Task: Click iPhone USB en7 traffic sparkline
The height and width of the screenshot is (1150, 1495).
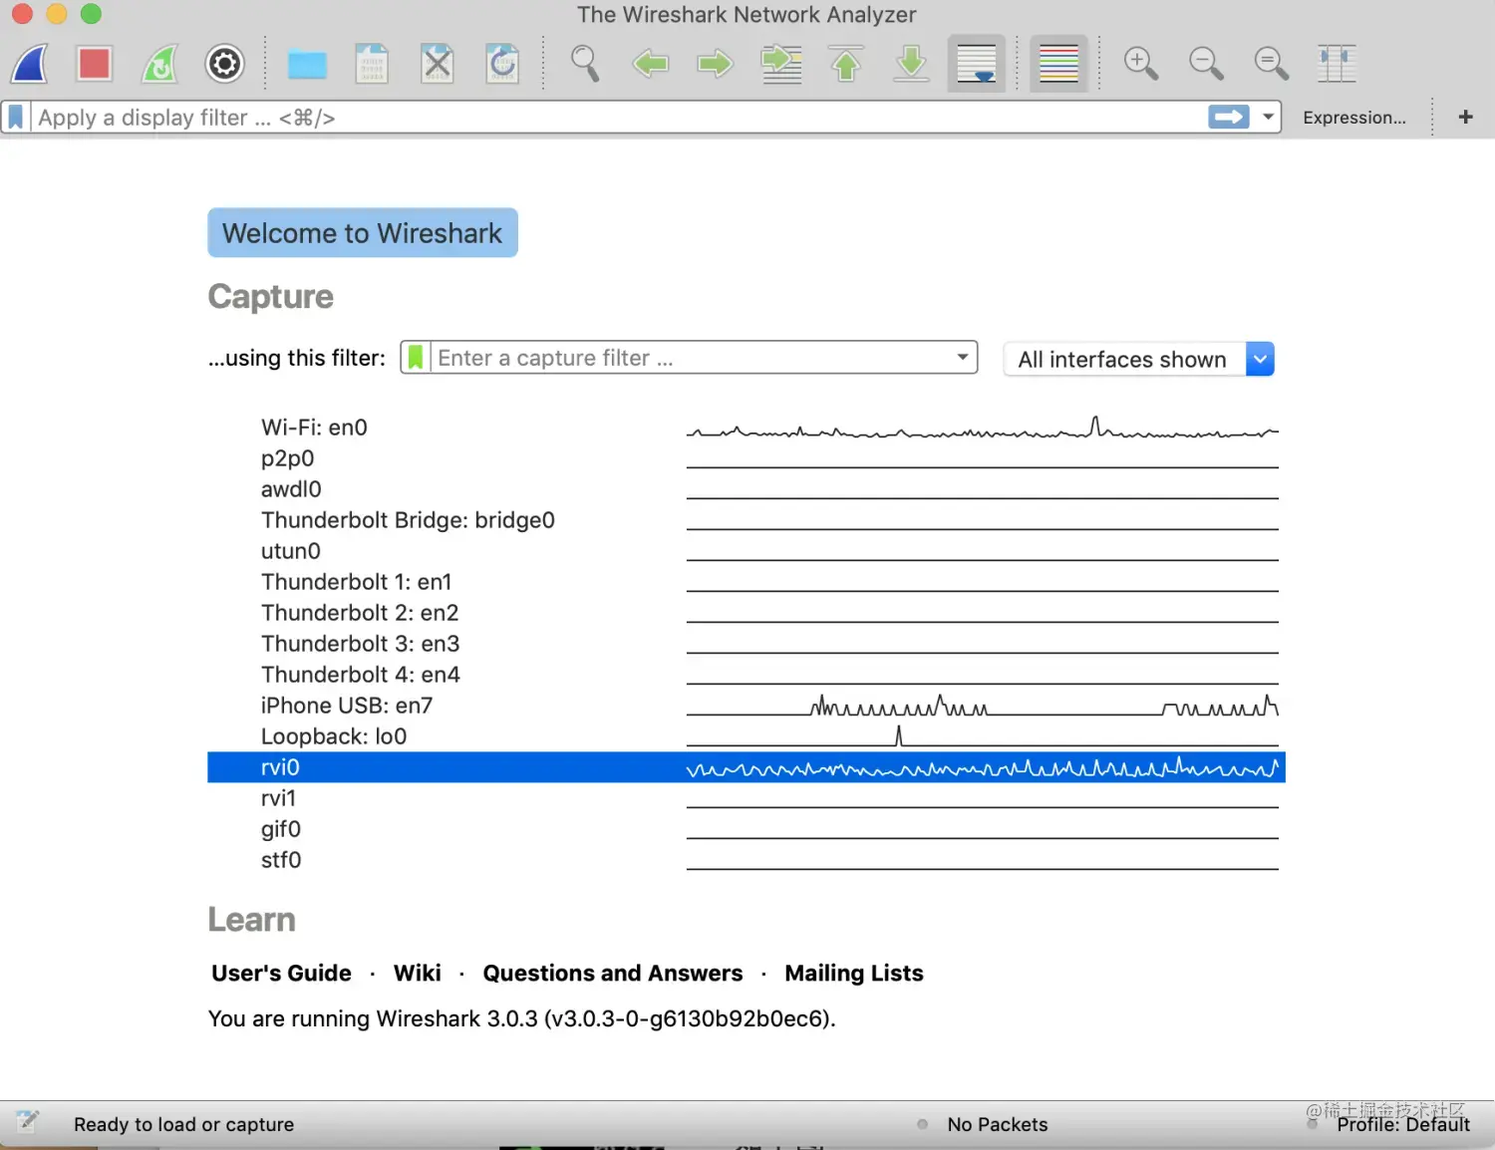Action: pos(982,706)
